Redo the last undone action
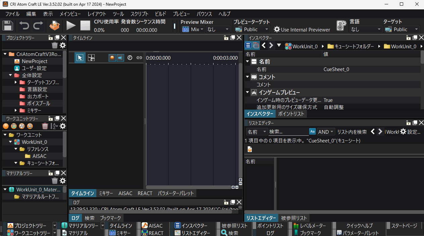This screenshot has width=424, height=236. coord(38,26)
